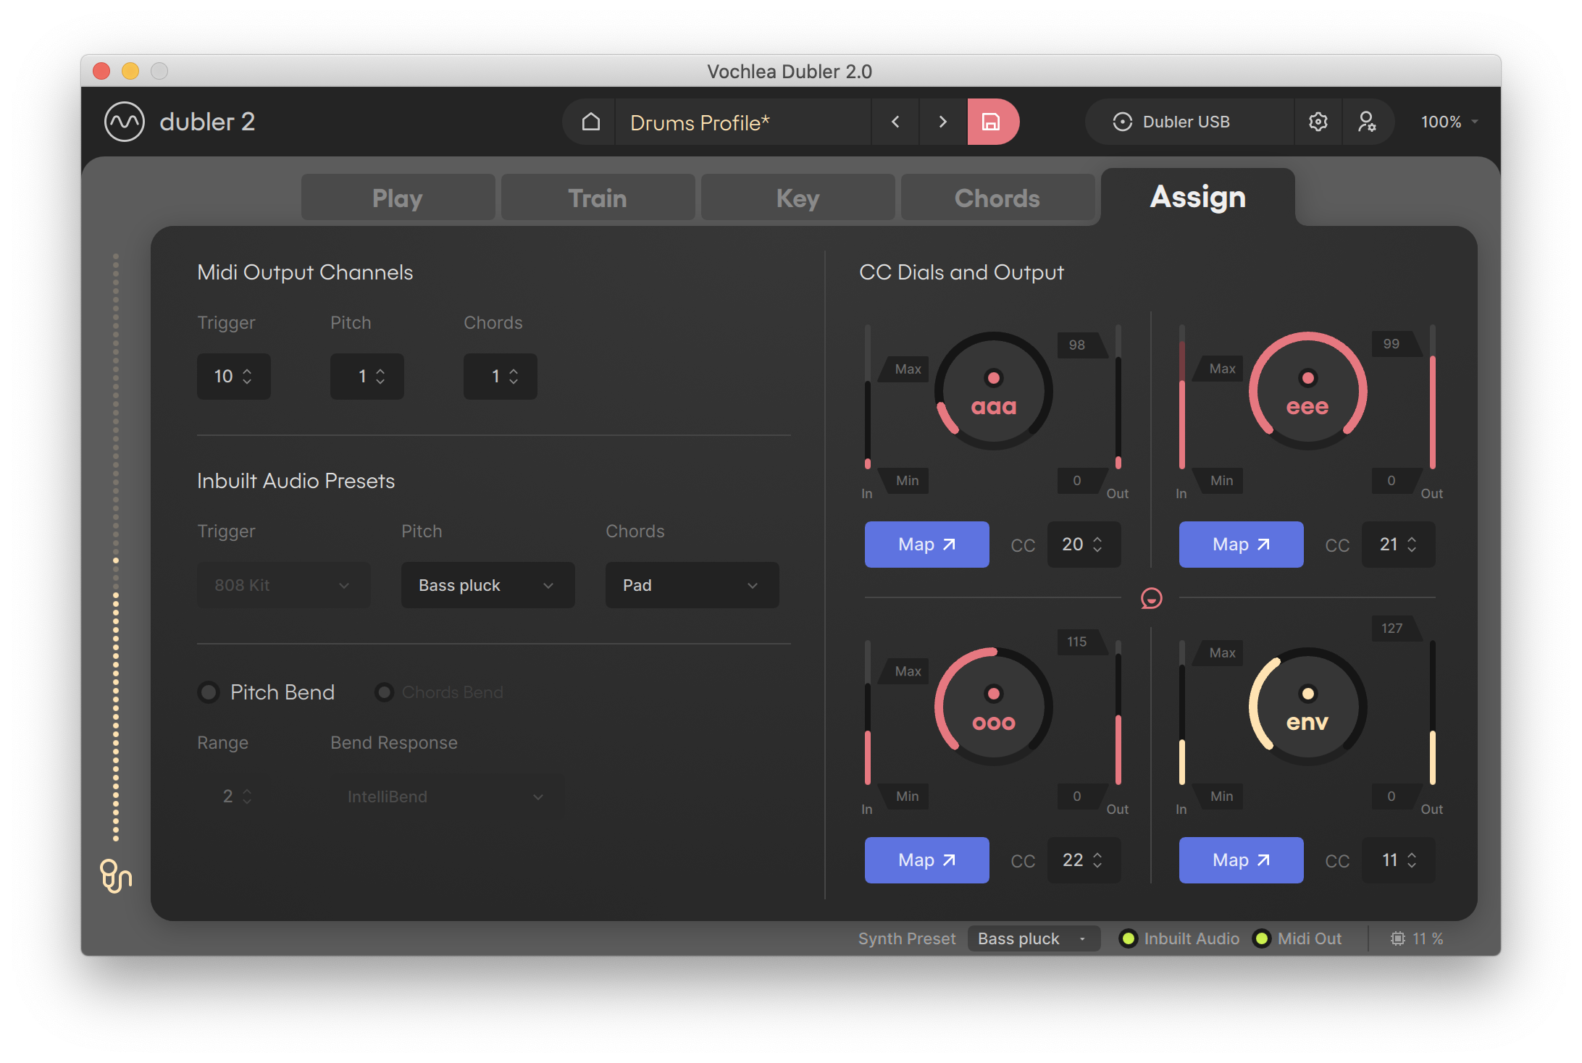Click Map button for ooo dial
This screenshot has width=1582, height=1063.
click(926, 860)
